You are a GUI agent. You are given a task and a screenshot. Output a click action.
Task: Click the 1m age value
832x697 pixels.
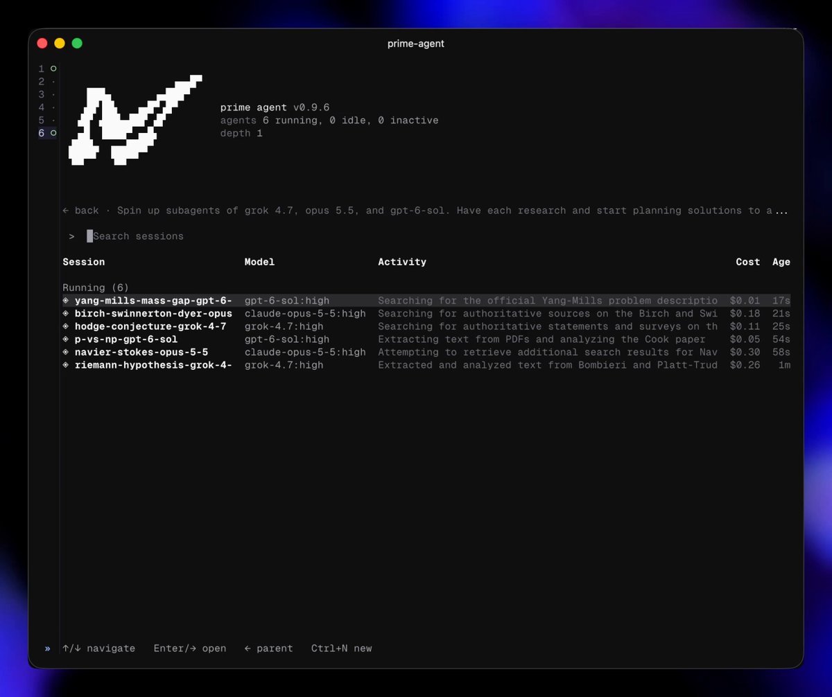point(784,365)
